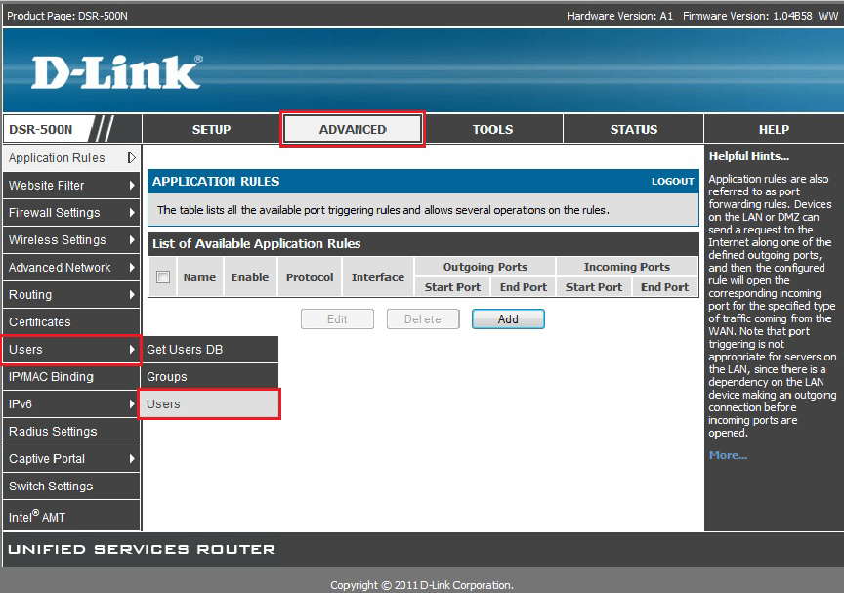The width and height of the screenshot is (844, 593).
Task: Expand the Captive Portal submenu arrow
Action: [x=132, y=459]
